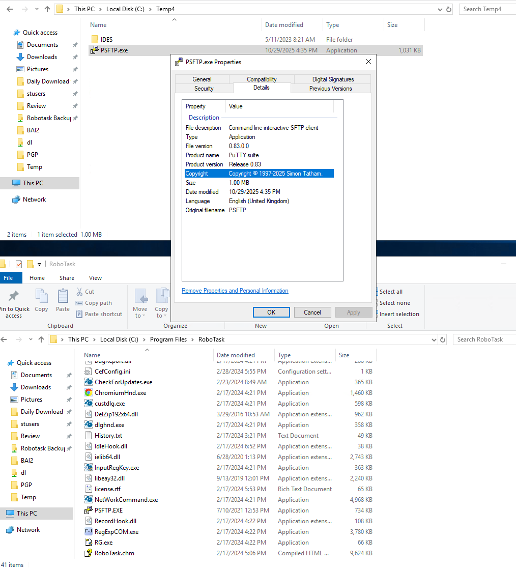Select the PSFTP.EXE icon in RoboTask folder

[89, 510]
